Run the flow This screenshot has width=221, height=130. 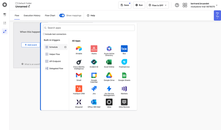[x=139, y=5]
